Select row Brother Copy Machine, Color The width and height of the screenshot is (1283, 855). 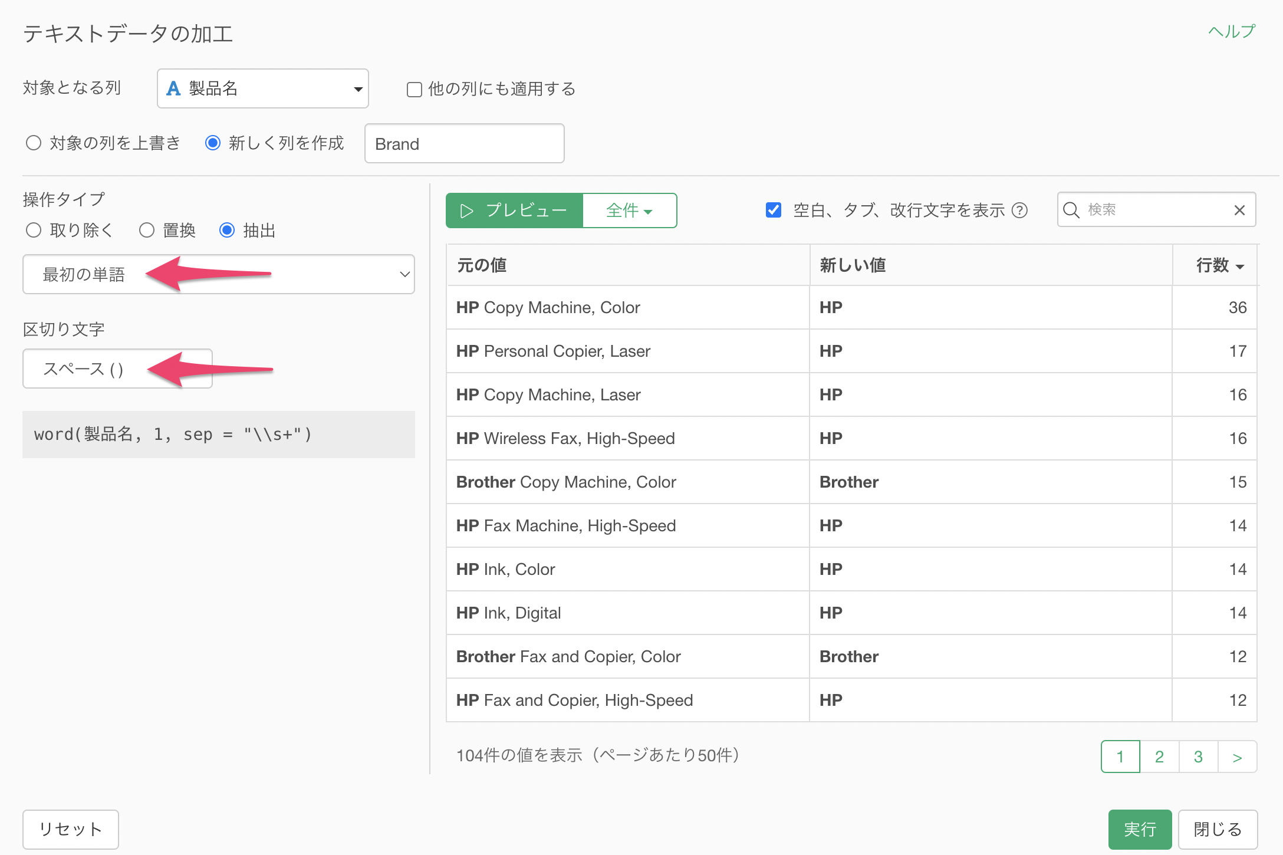point(851,482)
